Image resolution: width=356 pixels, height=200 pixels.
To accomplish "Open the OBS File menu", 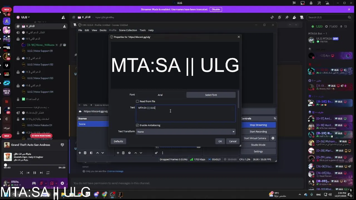I will (x=80, y=30).
